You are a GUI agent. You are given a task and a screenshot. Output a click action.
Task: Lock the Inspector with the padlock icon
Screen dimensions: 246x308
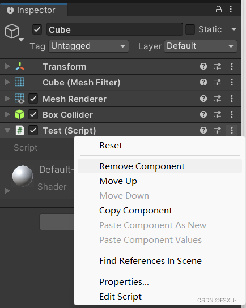coord(219,10)
